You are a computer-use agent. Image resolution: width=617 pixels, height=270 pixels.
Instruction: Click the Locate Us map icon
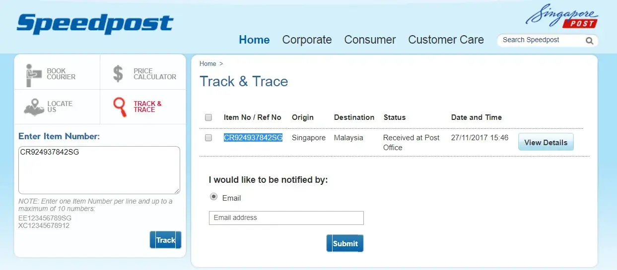[x=33, y=107]
